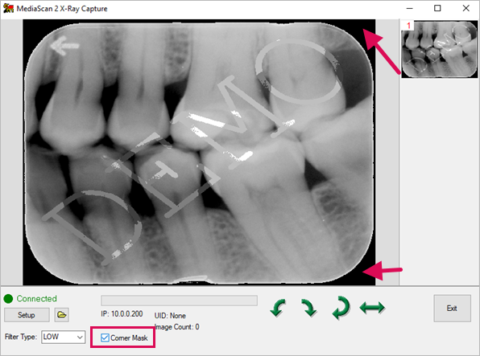Flip image horizontally with double-headed green arrow
The width and height of the screenshot is (480, 356).
pyautogui.click(x=372, y=308)
